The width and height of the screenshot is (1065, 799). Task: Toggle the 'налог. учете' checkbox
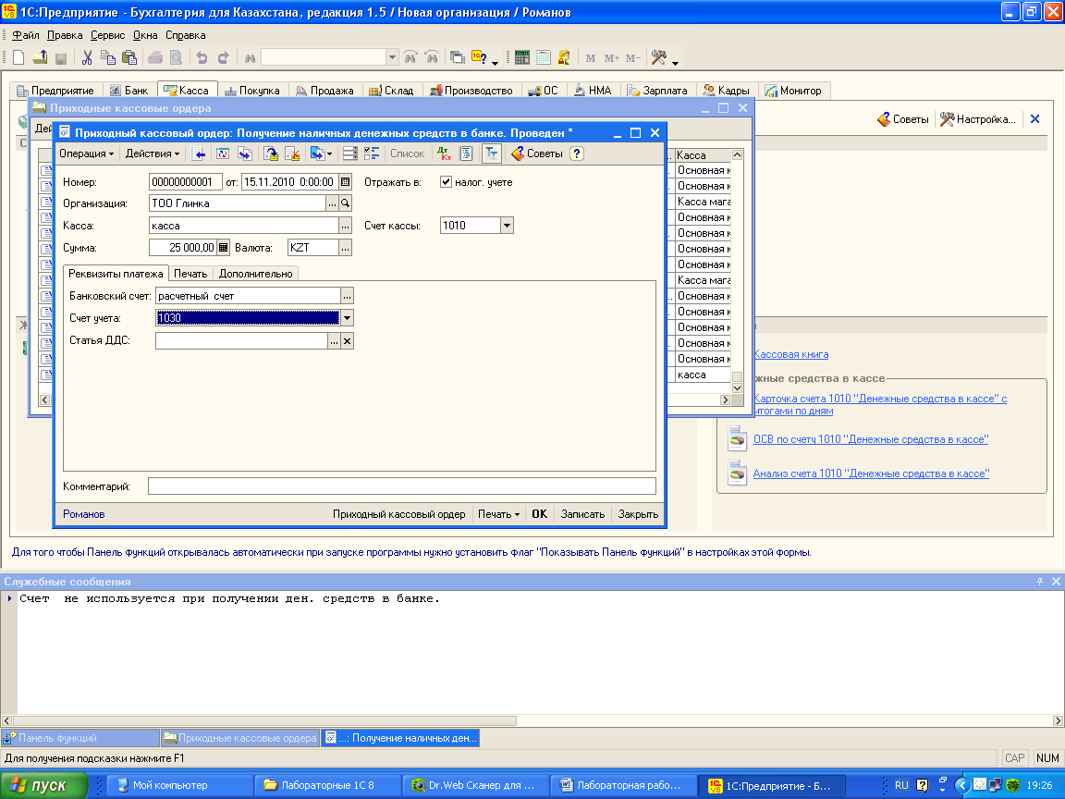pyautogui.click(x=446, y=181)
